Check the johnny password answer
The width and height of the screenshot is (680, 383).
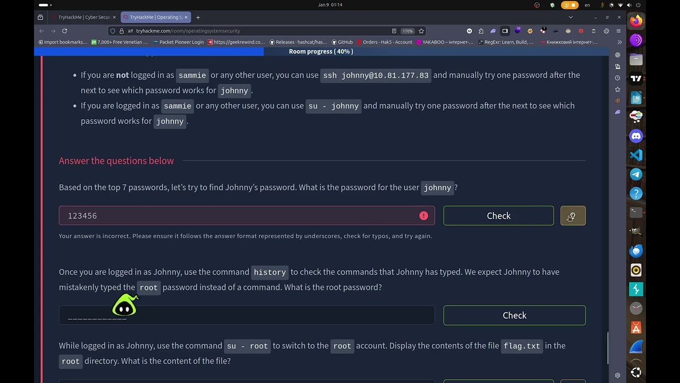498,215
